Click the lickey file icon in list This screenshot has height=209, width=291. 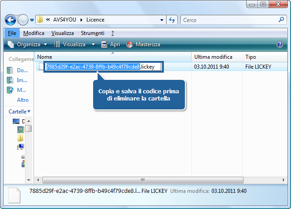(x=40, y=66)
